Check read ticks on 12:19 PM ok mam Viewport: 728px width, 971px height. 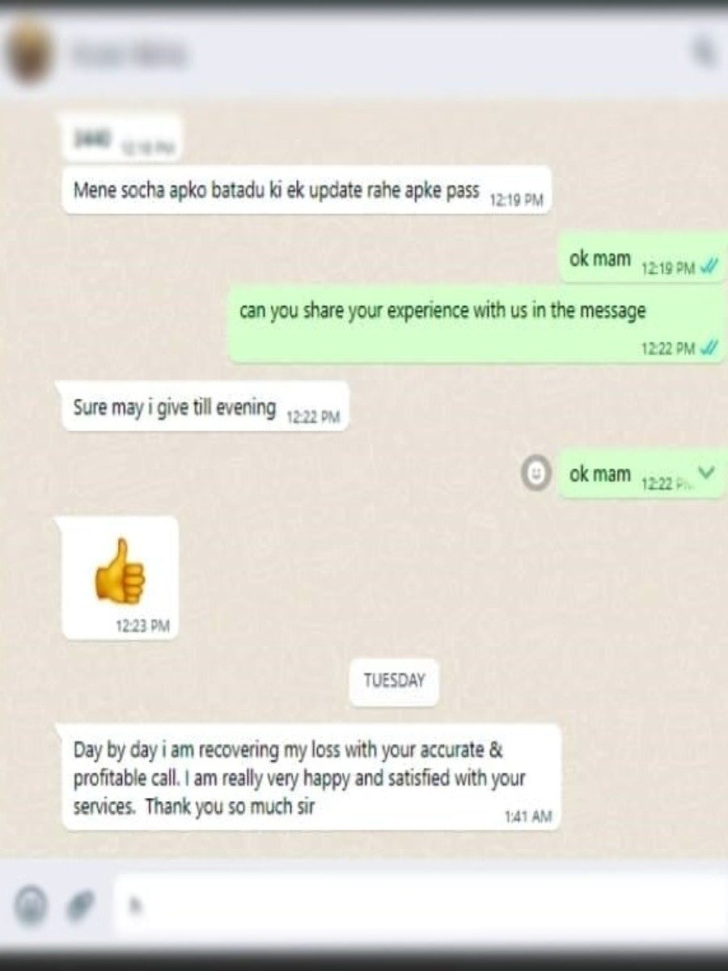pos(709,269)
